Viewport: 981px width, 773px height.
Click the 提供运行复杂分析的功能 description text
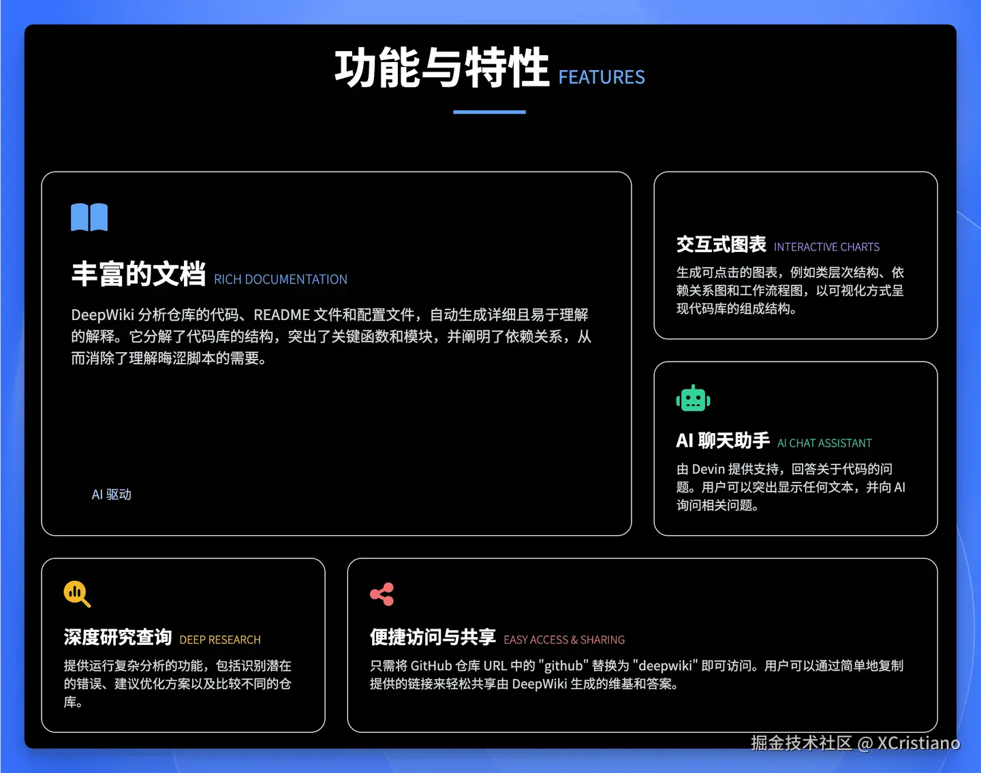[178, 684]
